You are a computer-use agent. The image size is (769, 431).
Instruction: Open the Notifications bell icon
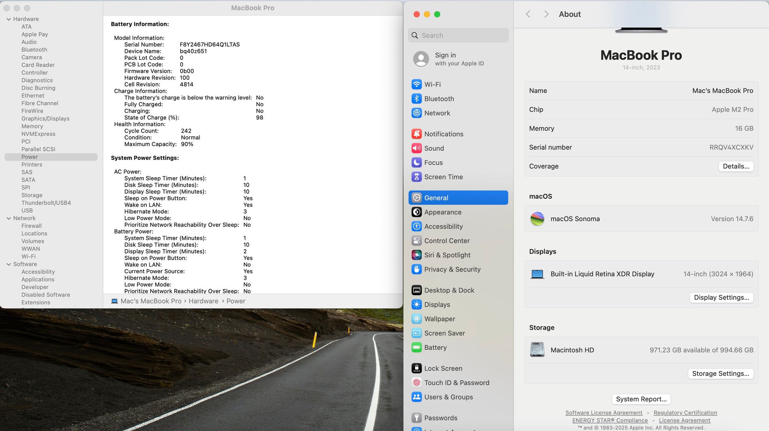pyautogui.click(x=417, y=134)
